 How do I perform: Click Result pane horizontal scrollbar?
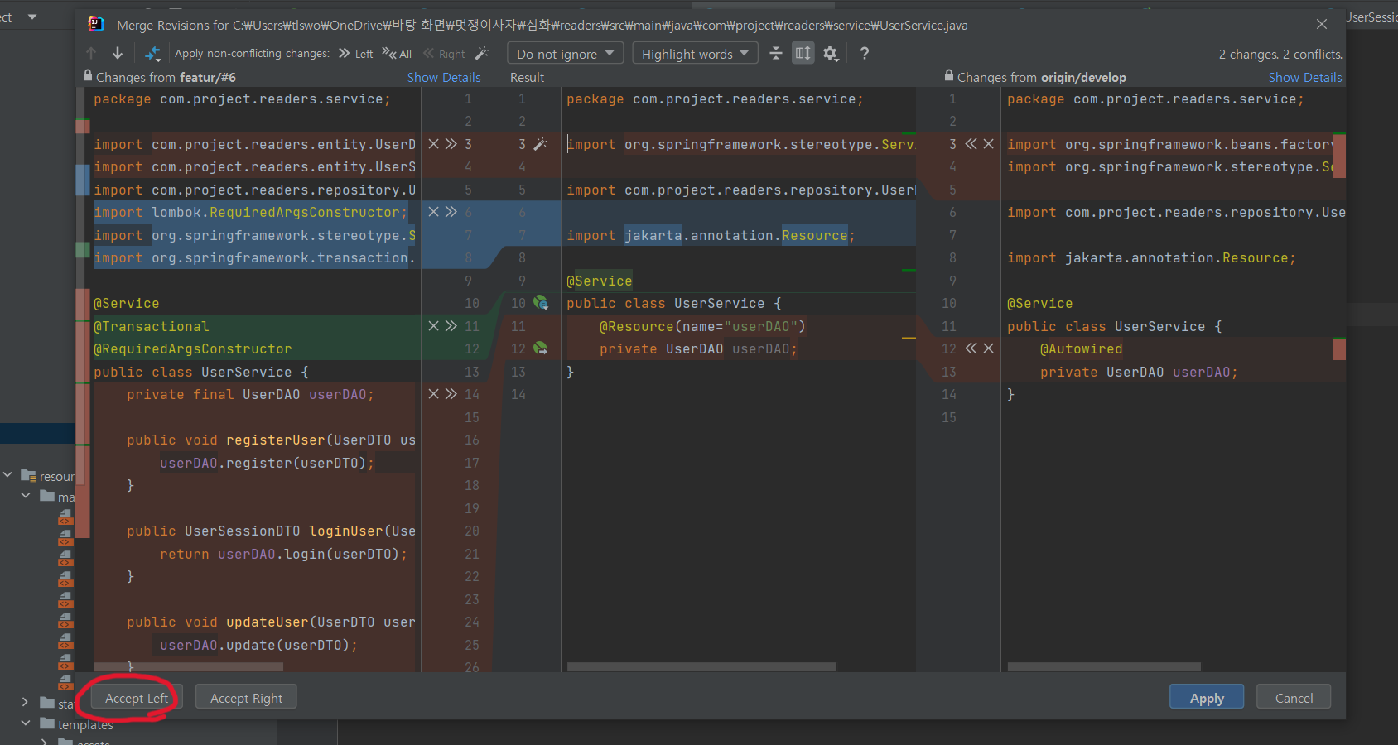pyautogui.click(x=701, y=666)
